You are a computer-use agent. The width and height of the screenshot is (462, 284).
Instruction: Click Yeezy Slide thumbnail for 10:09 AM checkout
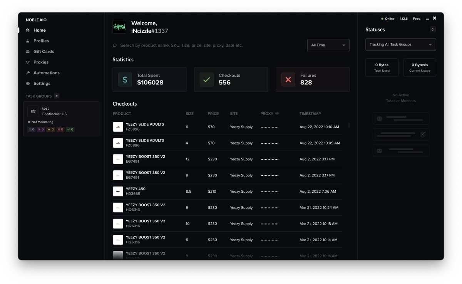pos(118,143)
